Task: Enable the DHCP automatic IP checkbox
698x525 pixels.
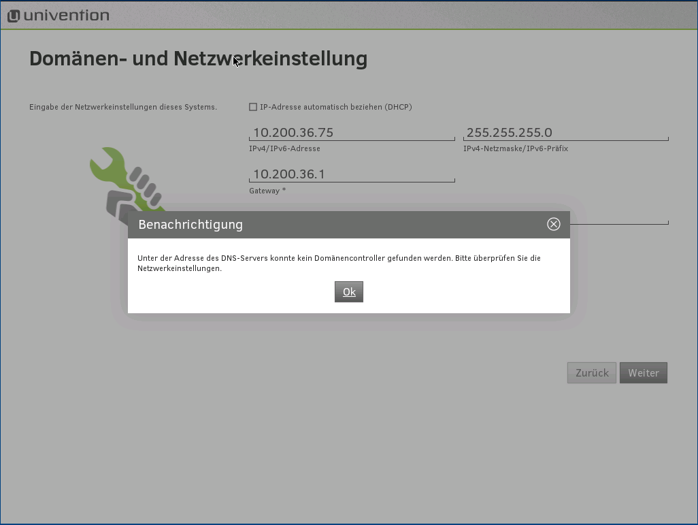Action: point(253,107)
